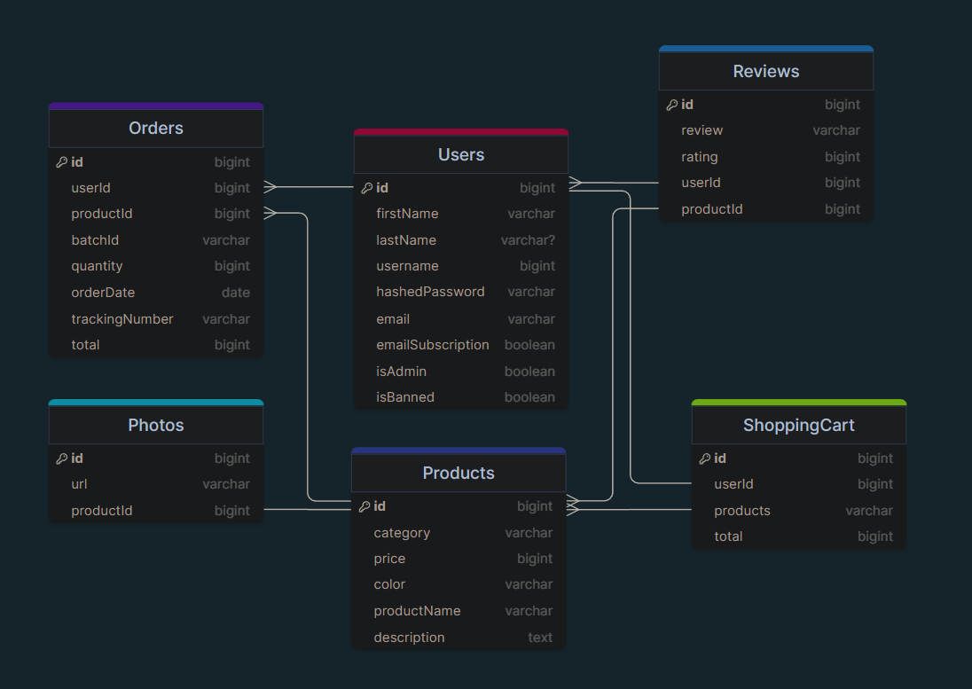Select the description field in Products
Screen dimensions: 972x689
tap(459, 638)
